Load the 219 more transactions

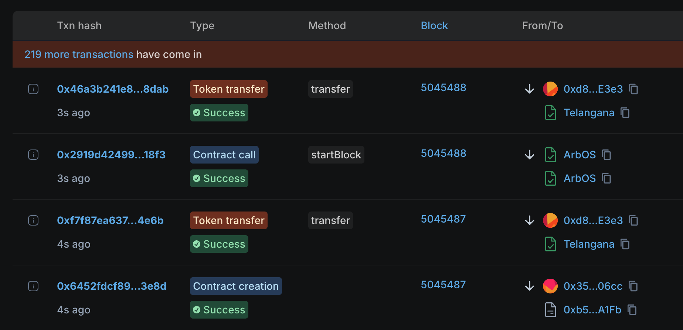[x=79, y=54]
